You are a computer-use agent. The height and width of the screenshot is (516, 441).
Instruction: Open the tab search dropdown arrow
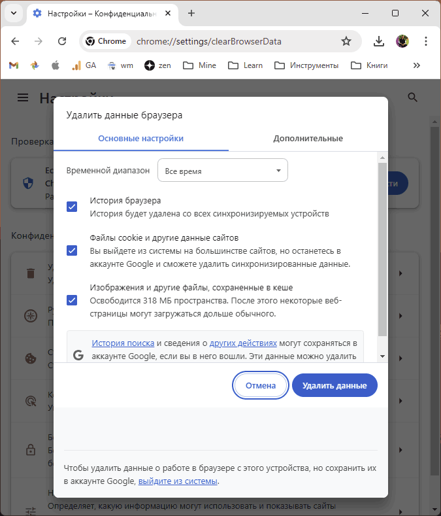[14, 13]
